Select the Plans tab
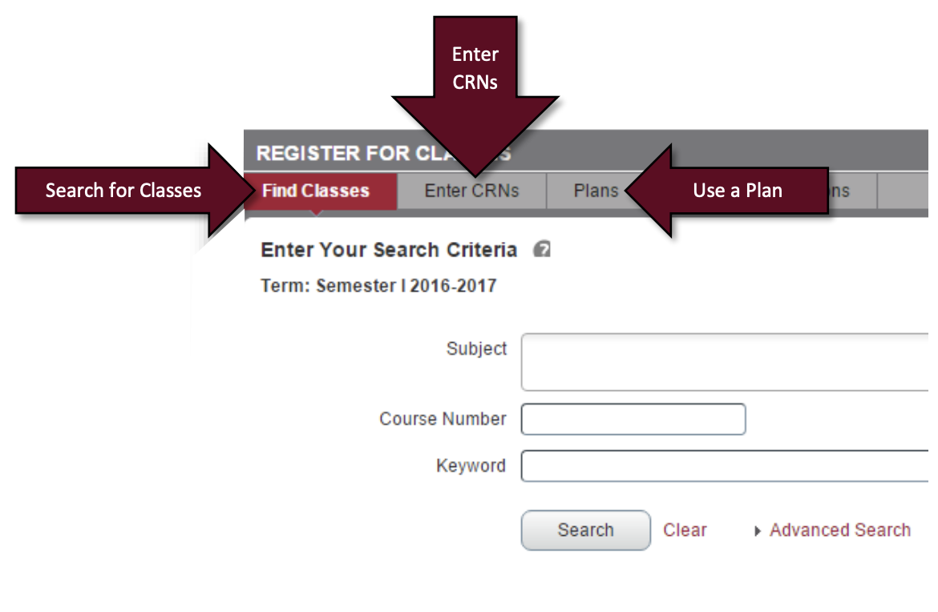Viewport: 938px width, 612px height. point(596,191)
